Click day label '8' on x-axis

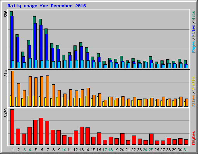coord(53,150)
